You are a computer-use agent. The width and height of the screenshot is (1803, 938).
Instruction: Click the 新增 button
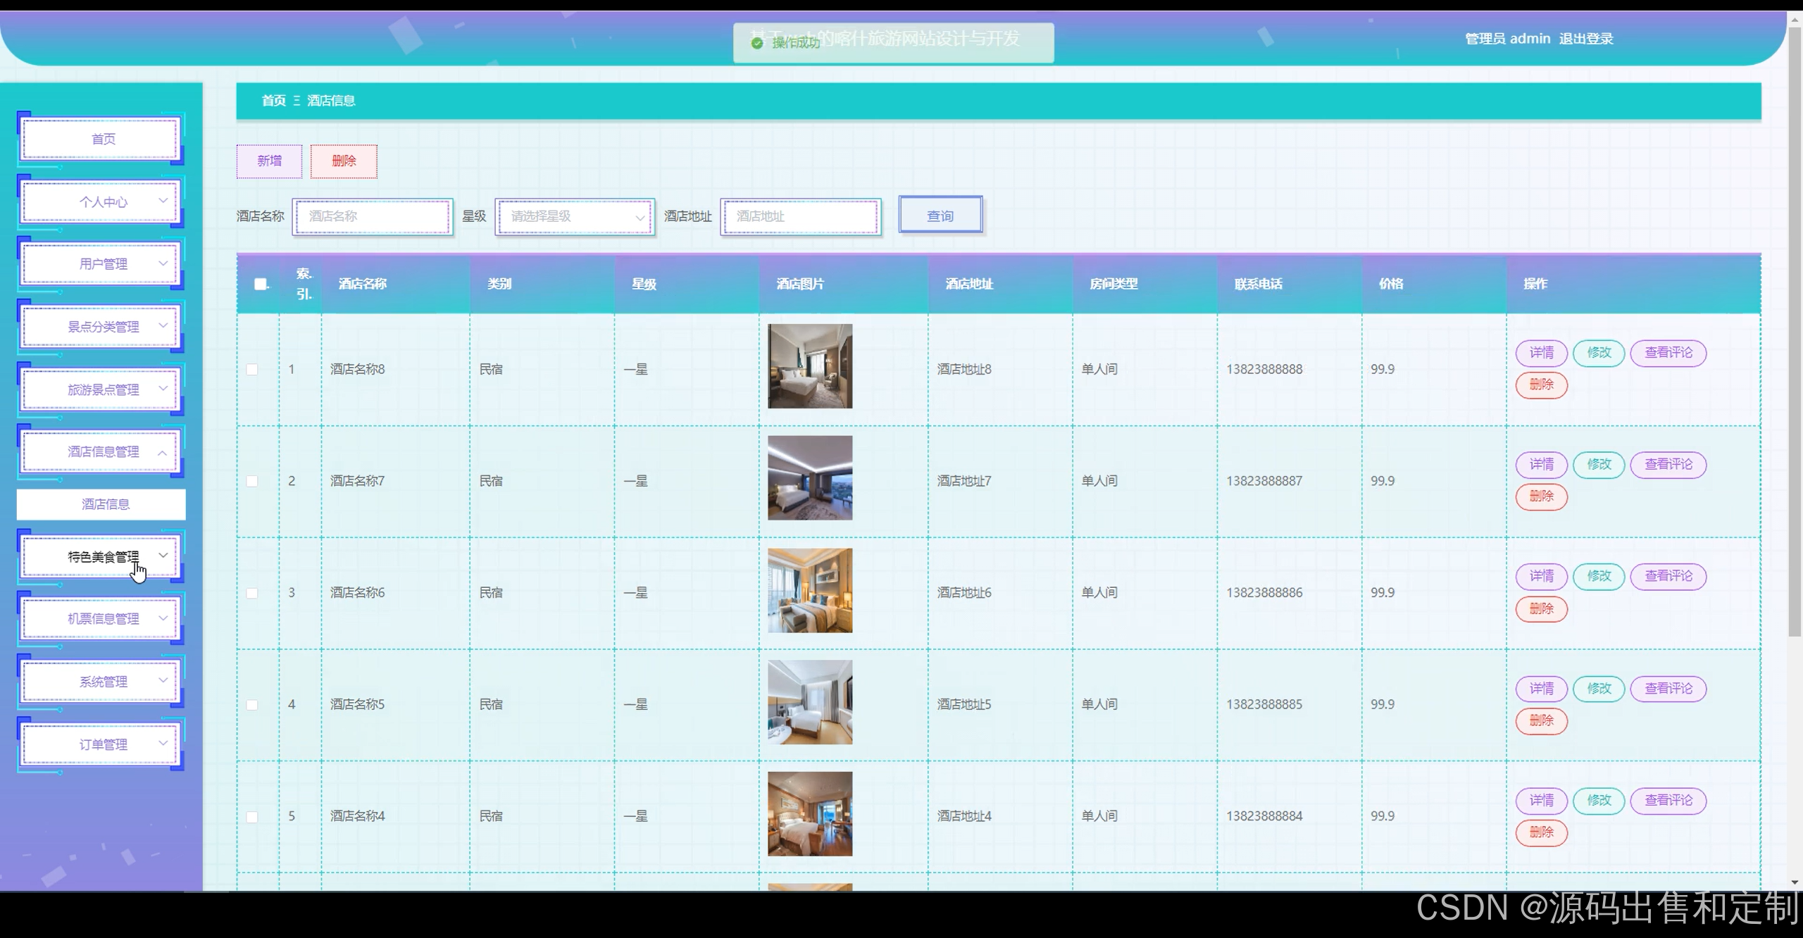tap(269, 161)
